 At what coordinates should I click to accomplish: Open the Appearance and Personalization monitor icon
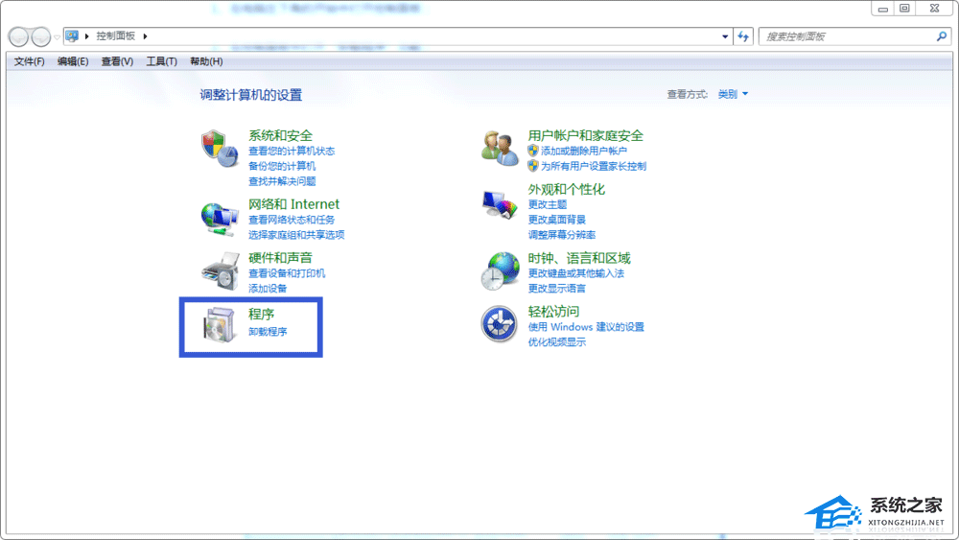(500, 205)
